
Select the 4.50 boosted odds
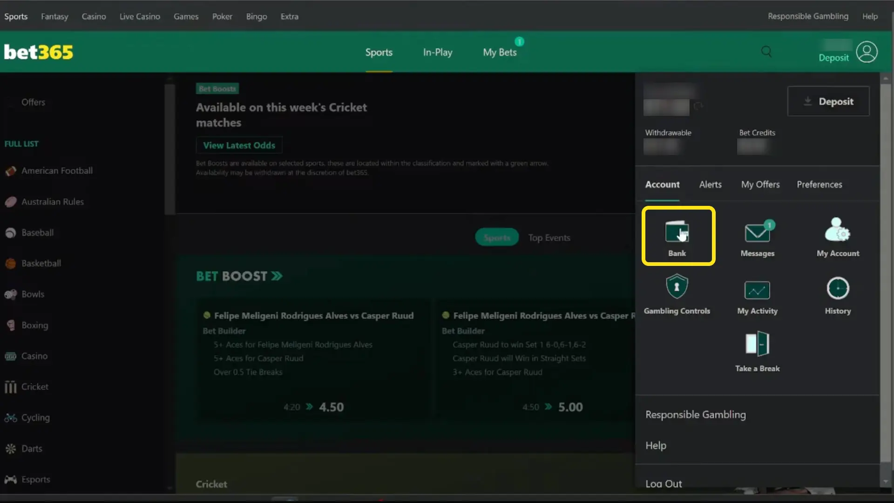pyautogui.click(x=331, y=407)
